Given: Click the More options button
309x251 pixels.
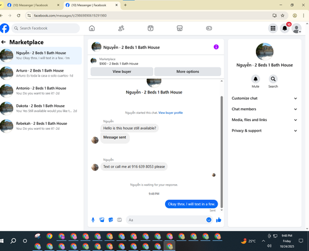Looking at the screenshot, I should tap(188, 72).
